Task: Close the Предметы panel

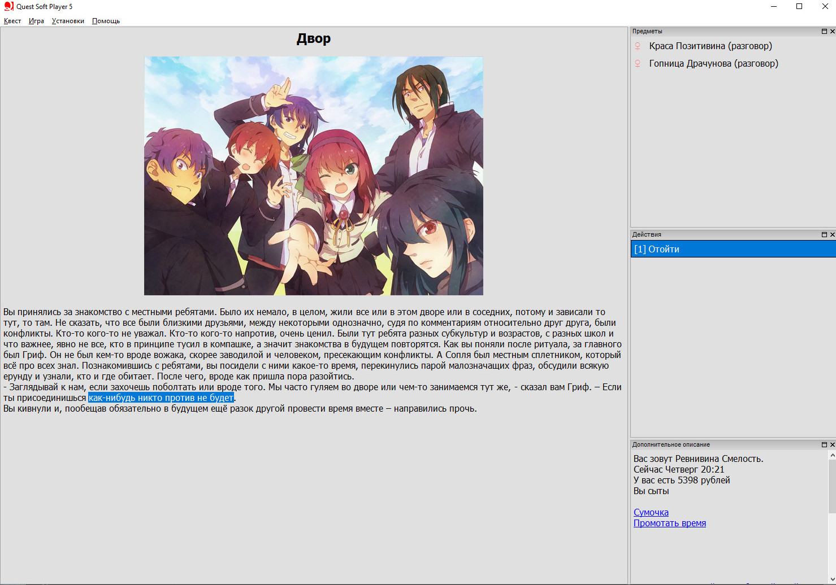Action: pos(832,32)
